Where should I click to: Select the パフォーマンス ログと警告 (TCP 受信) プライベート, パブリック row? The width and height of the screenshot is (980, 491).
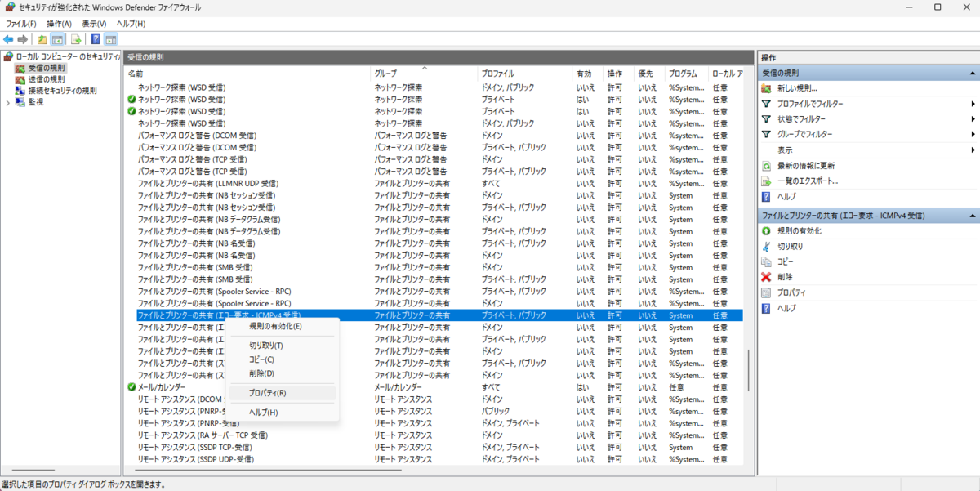pos(434,172)
